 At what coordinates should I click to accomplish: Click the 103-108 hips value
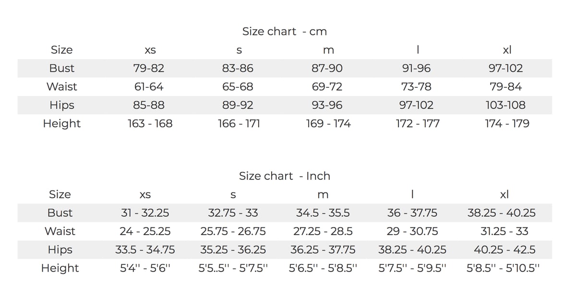coord(505,105)
